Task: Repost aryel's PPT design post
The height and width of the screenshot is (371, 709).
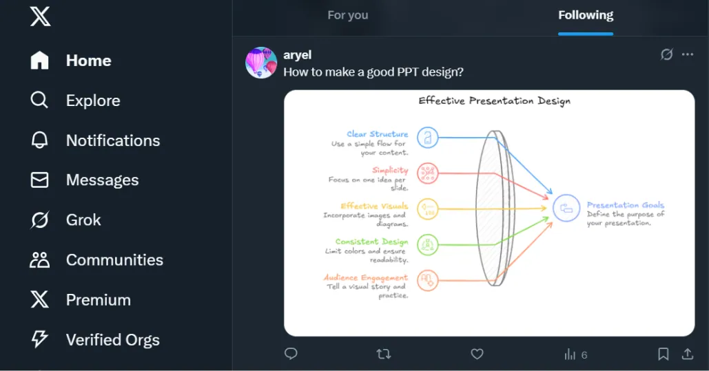Action: click(x=384, y=354)
